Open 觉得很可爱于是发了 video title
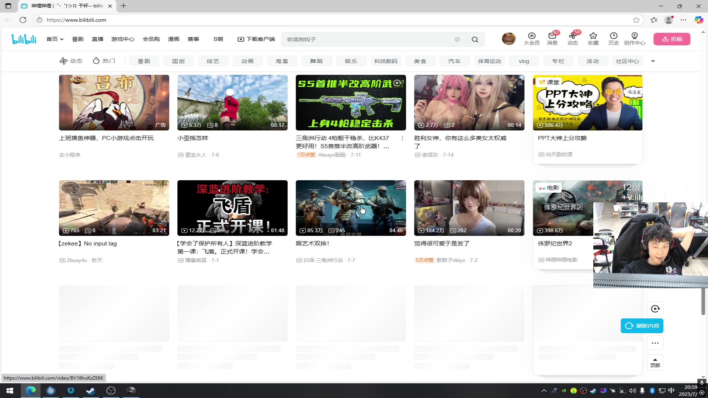Screen dimensions: 708x398 point(442,244)
